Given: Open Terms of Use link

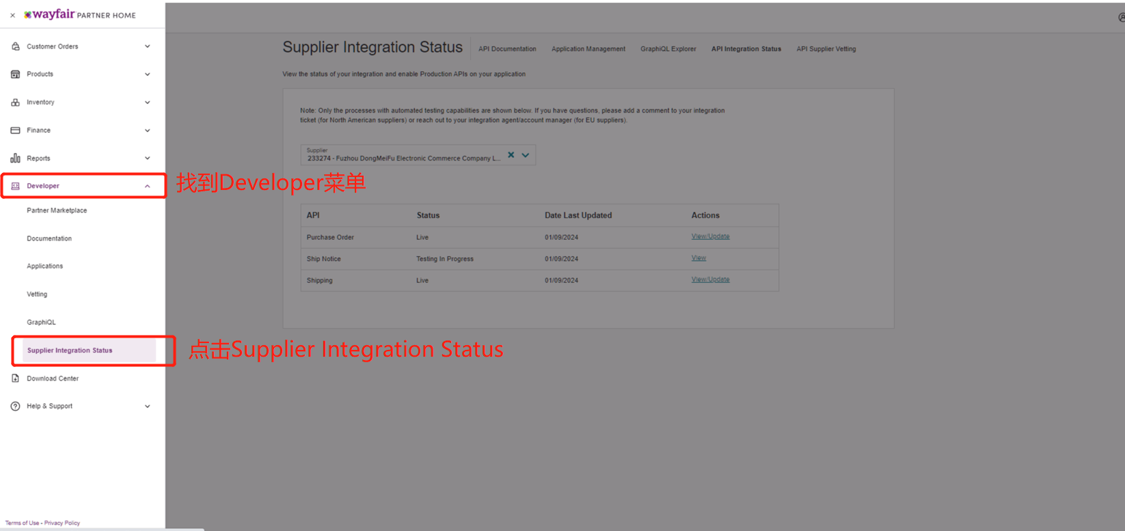Looking at the screenshot, I should tap(22, 523).
